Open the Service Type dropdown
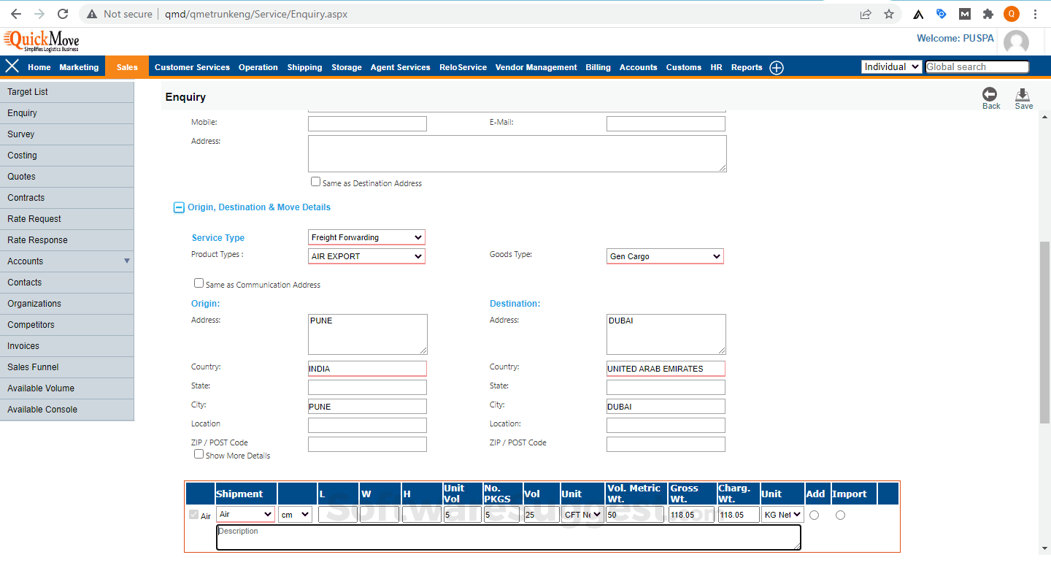This screenshot has width=1051, height=579. click(366, 237)
